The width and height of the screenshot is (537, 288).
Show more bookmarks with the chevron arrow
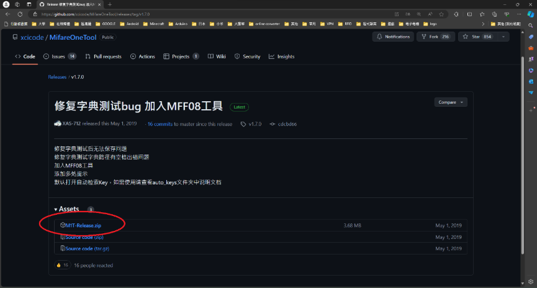click(x=483, y=24)
